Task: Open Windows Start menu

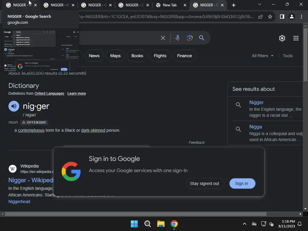Action: coord(134,224)
